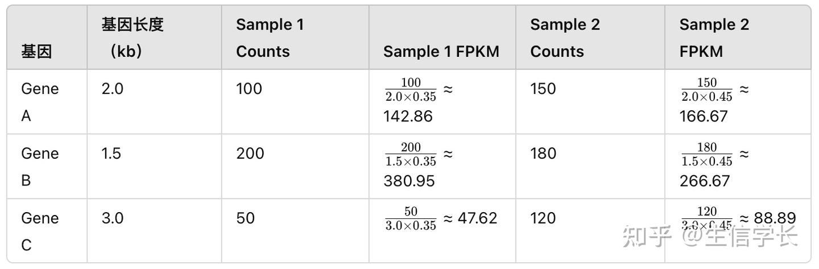Click the Sample 2 FPKM header

click(714, 38)
